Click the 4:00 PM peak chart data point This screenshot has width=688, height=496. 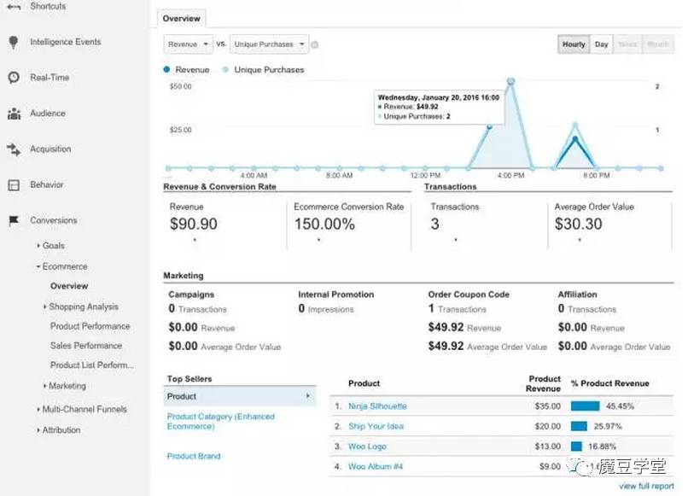coord(510,81)
